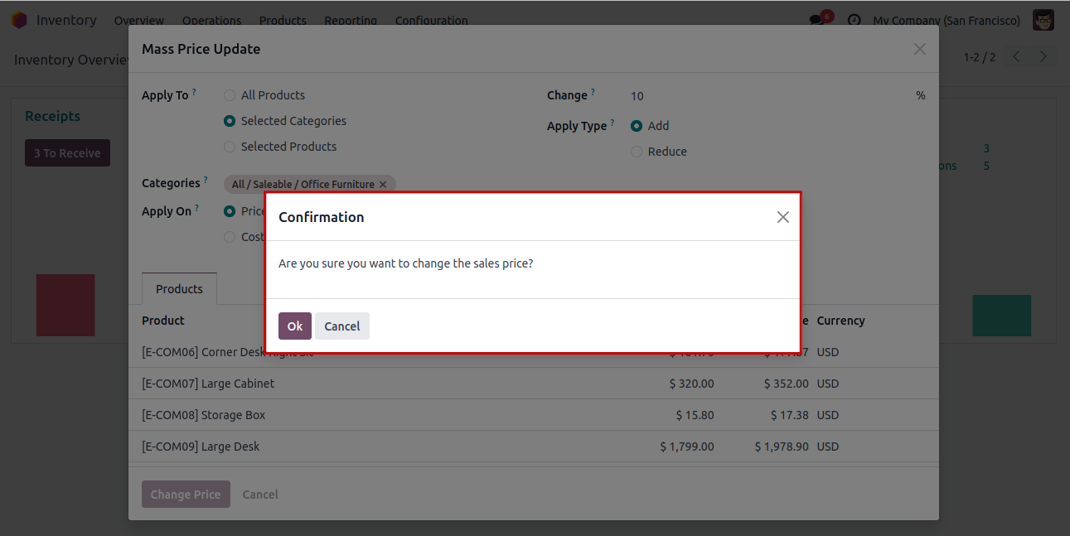
Task: Remove the Office Furniture category tag
Action: point(383,185)
